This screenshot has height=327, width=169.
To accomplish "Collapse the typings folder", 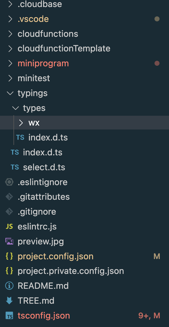I will point(10,93).
